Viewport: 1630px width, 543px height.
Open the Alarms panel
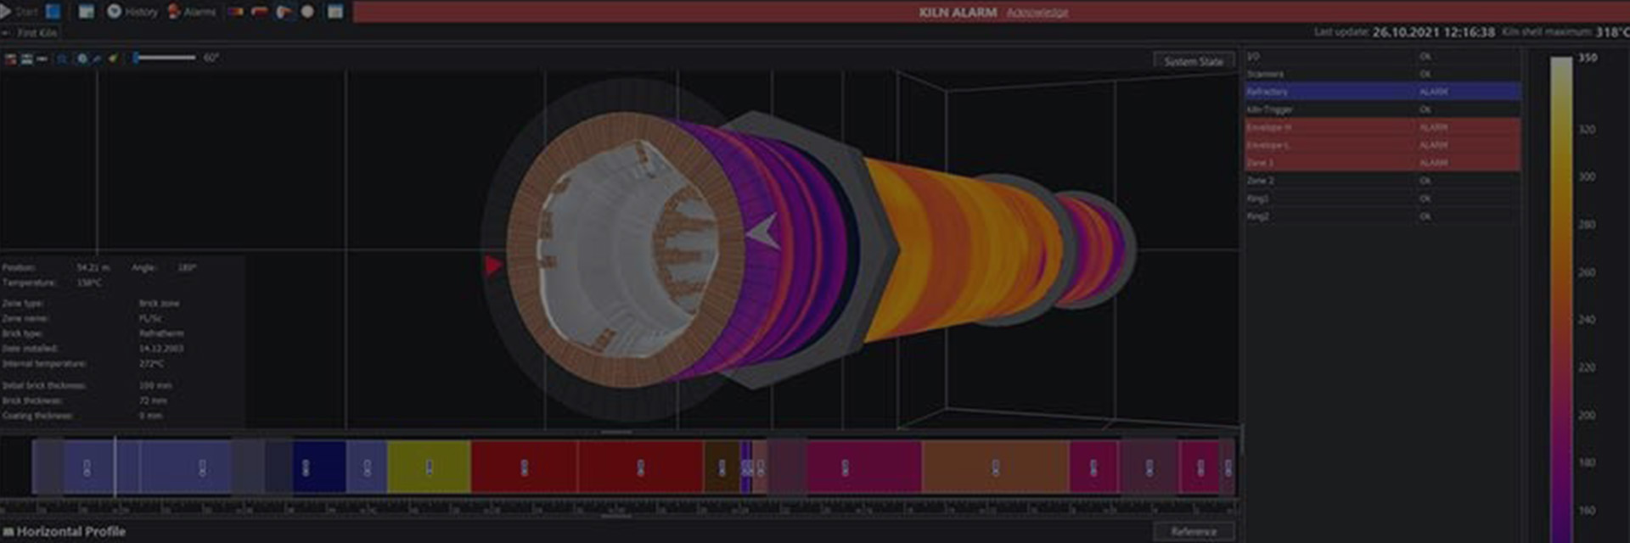point(192,12)
